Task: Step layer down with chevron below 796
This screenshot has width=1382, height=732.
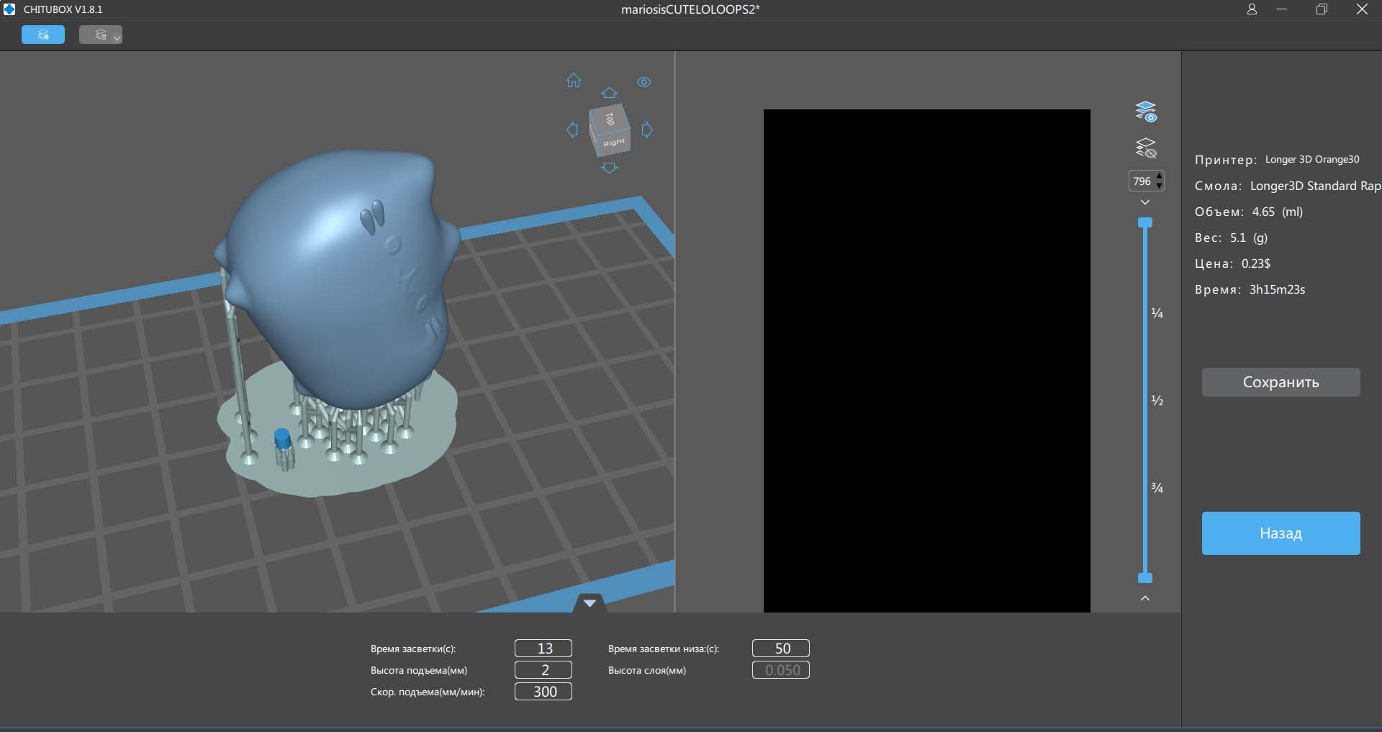Action: (x=1145, y=202)
